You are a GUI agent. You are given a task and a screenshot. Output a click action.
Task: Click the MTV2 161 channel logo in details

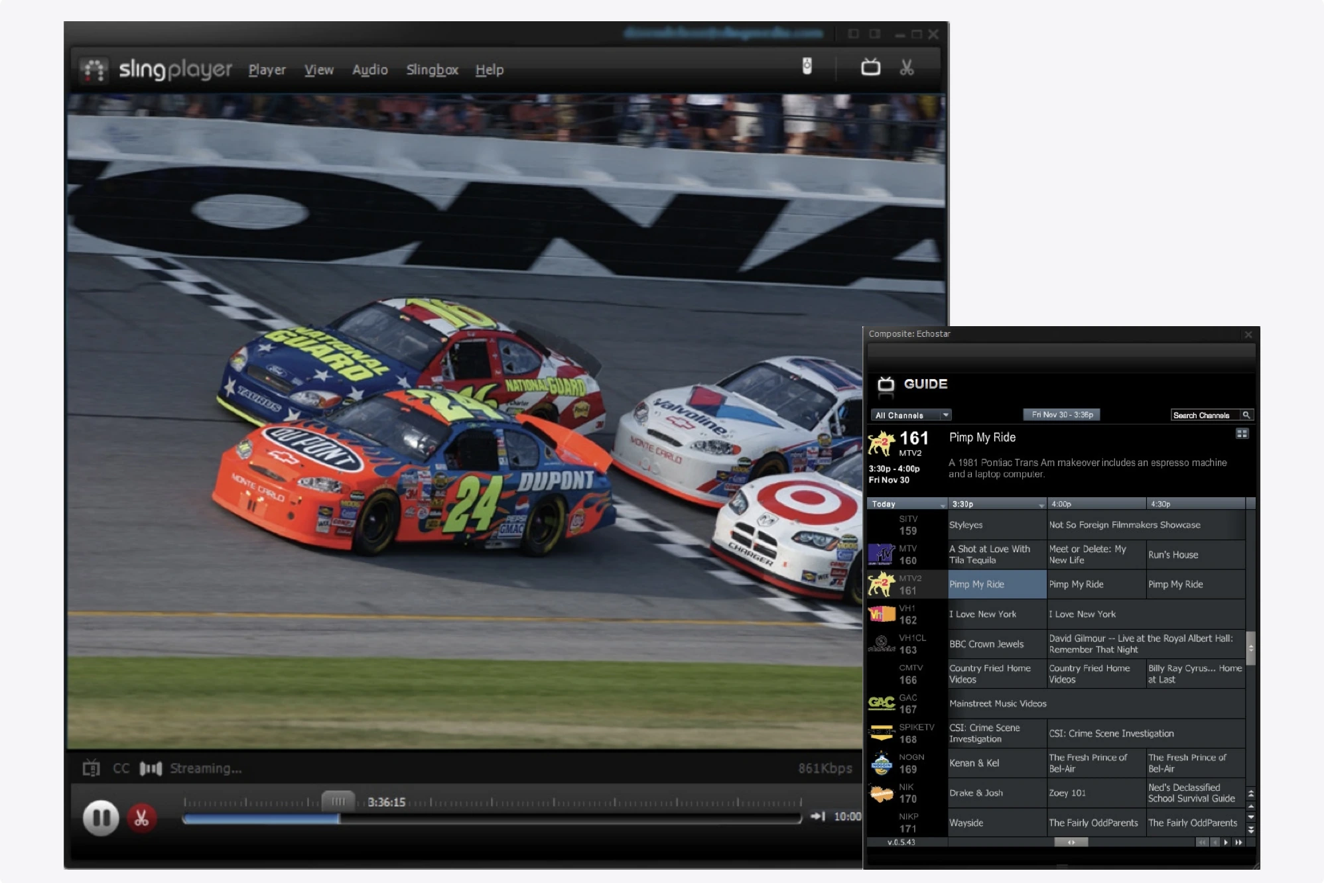(882, 443)
